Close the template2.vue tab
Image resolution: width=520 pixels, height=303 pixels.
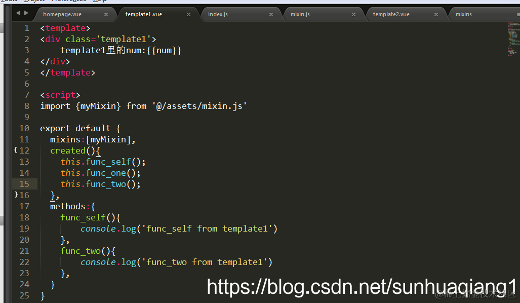coord(436,14)
